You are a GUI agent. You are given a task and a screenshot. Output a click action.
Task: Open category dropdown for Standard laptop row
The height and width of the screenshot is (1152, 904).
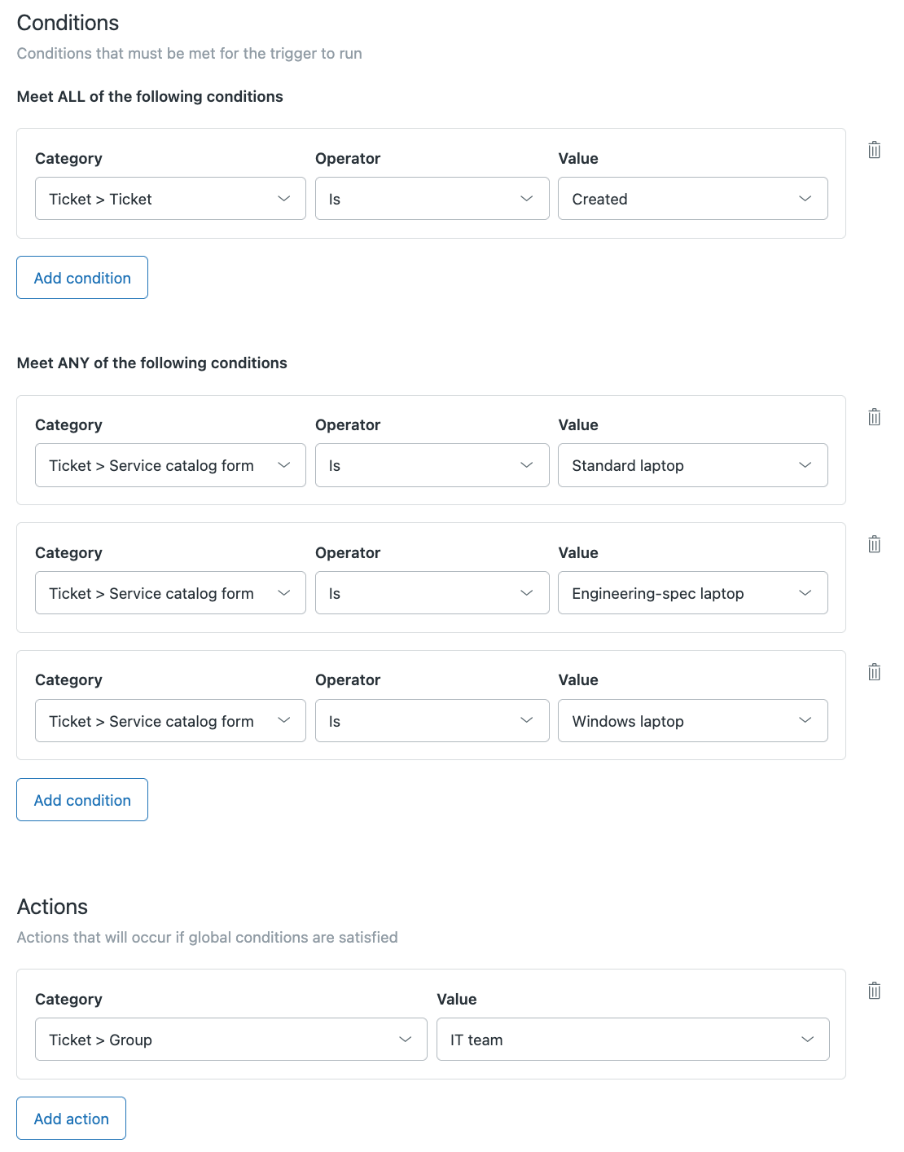point(170,465)
